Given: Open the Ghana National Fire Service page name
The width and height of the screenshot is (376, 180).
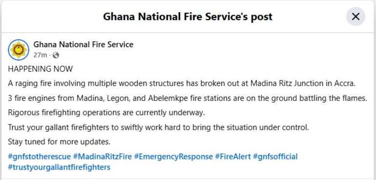Looking at the screenshot, I should pos(83,44).
